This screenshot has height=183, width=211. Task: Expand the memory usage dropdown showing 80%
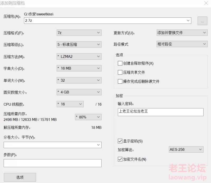coord(88,117)
